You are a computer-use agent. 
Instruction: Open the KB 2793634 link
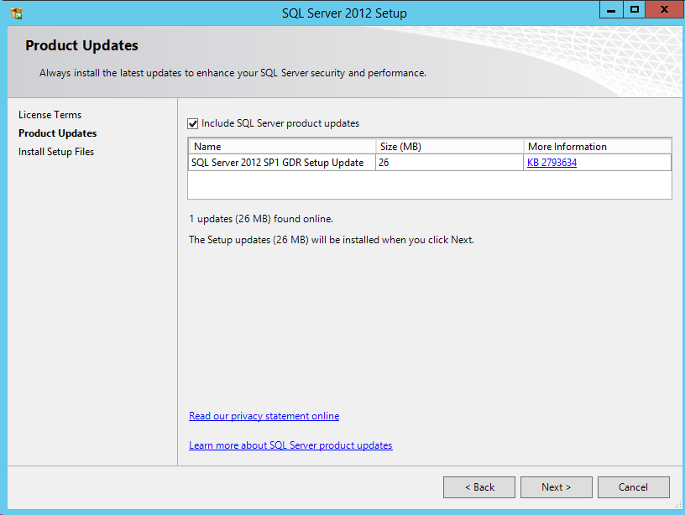552,163
